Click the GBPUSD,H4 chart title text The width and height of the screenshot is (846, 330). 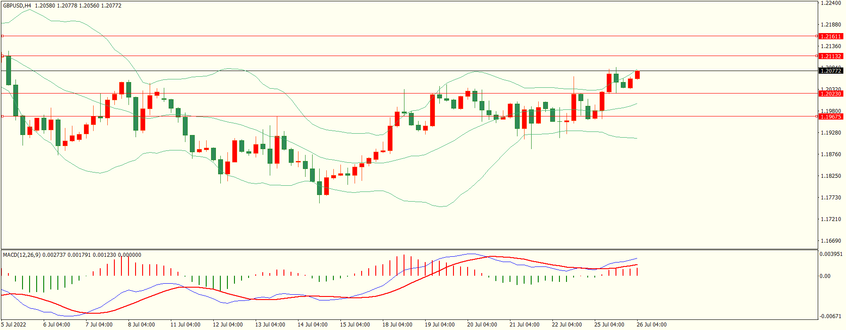click(x=17, y=6)
